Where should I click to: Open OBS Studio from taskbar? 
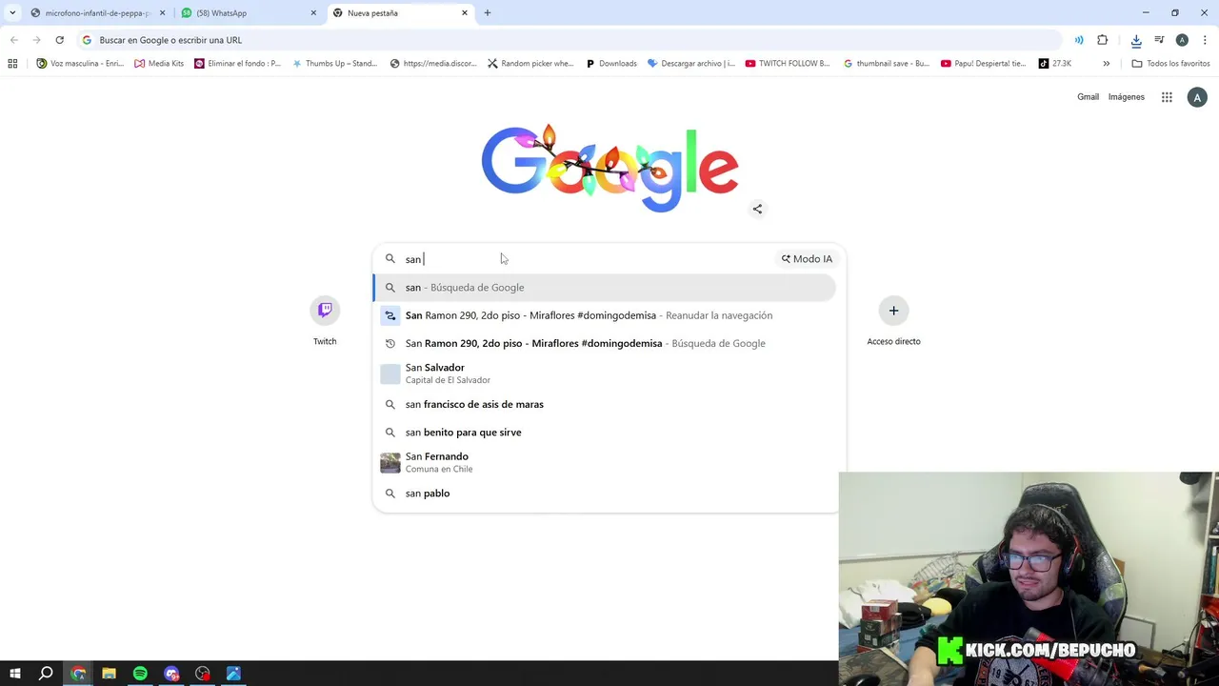203,674
